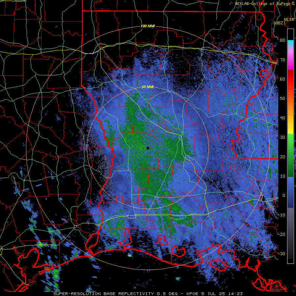Click the 80 value on the color scale
The height and width of the screenshot is (296, 296).
click(x=283, y=40)
